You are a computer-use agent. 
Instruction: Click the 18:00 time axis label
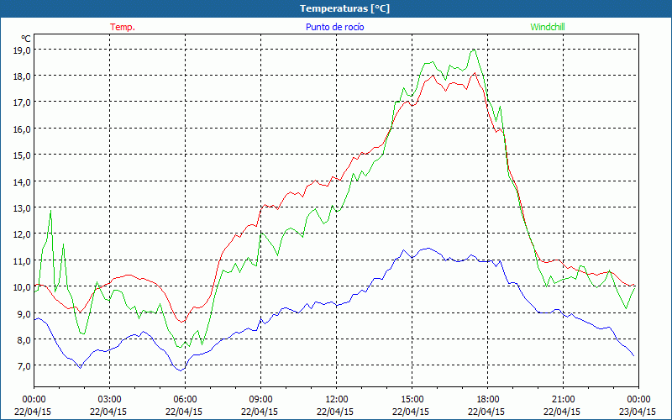tap(488, 400)
